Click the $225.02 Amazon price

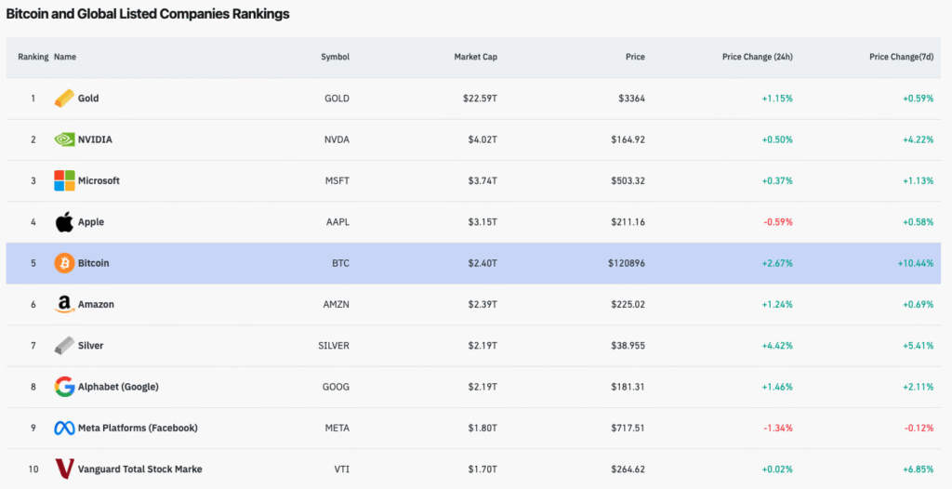coord(628,304)
